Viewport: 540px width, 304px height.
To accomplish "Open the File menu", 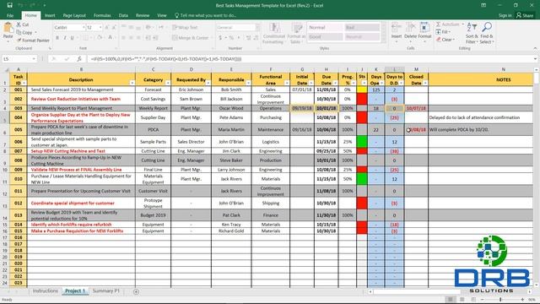I will (10, 15).
